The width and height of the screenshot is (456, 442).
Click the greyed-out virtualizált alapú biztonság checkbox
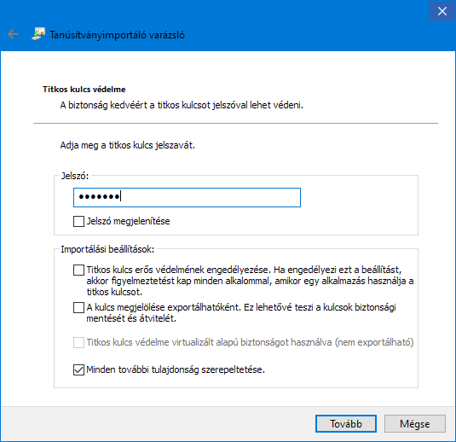pyautogui.click(x=78, y=342)
